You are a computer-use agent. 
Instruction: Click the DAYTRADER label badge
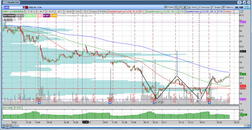click(9, 15)
